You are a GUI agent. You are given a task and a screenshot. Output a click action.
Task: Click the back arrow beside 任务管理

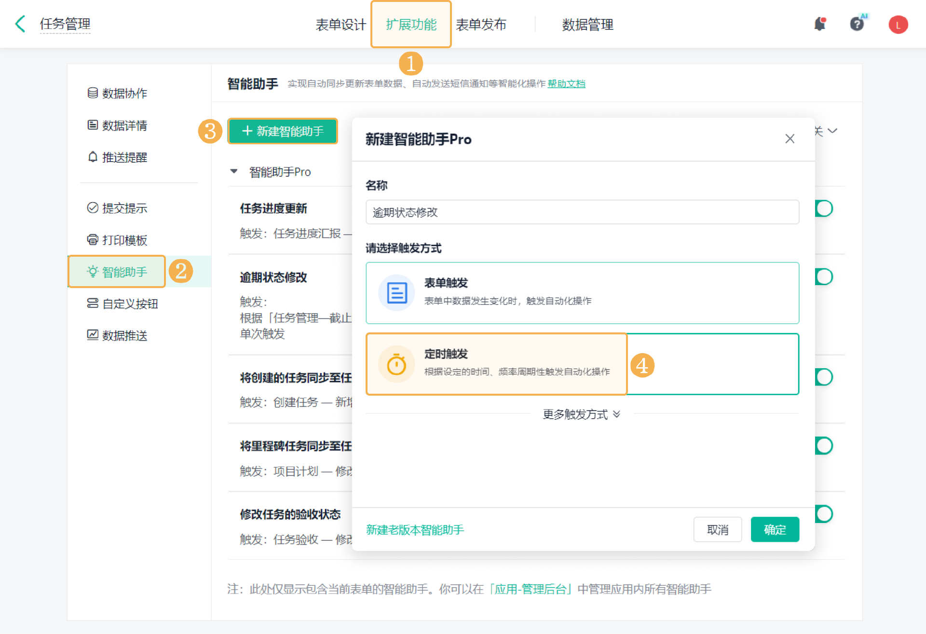(20, 24)
